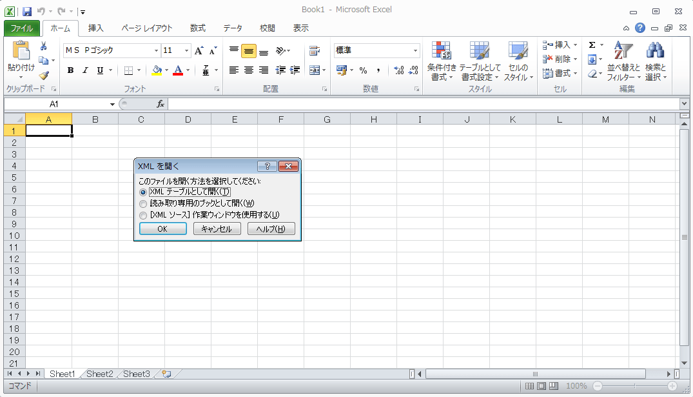Screen dimensions: 693x397
Task: Open the 条件付き書式 menu
Action: 441,61
